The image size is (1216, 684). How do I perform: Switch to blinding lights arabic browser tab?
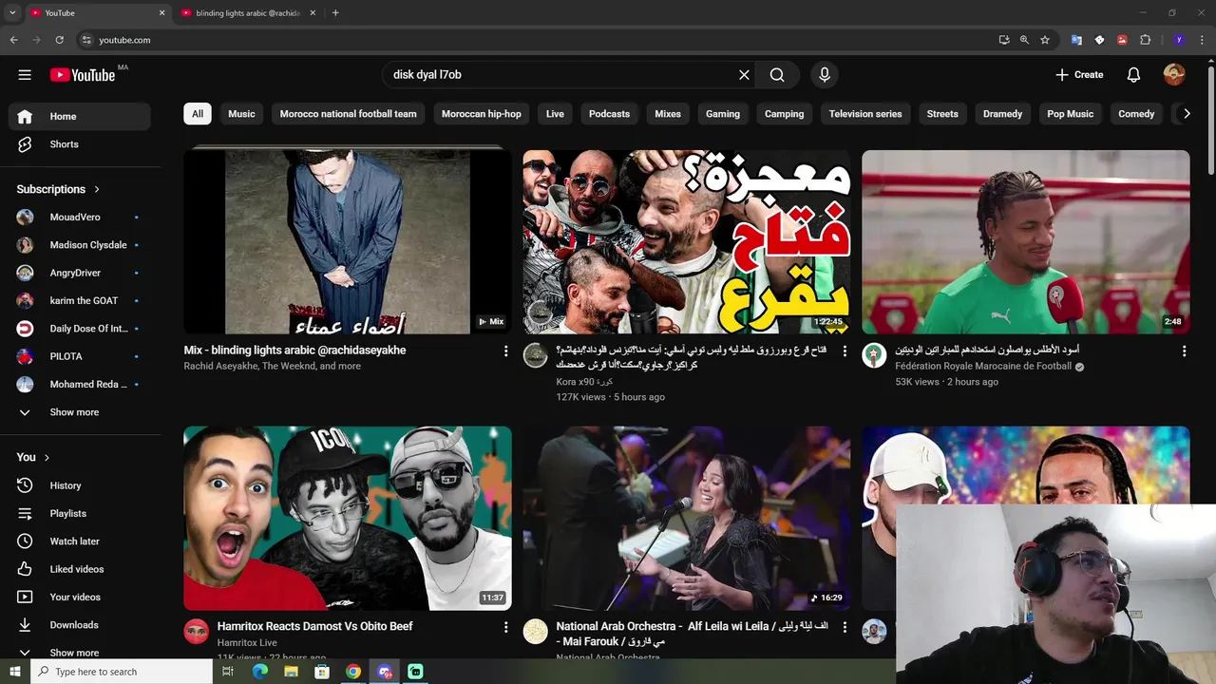tap(247, 13)
